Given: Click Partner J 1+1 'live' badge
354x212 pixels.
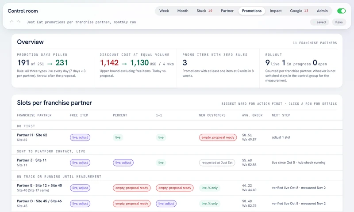Looking at the screenshot, I should pyautogui.click(x=161, y=163).
